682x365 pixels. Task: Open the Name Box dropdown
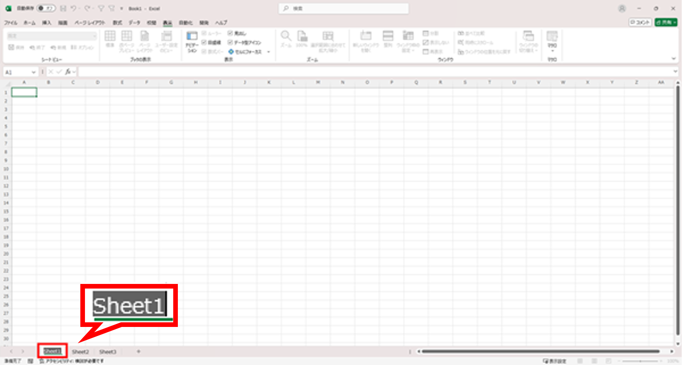tap(33, 72)
